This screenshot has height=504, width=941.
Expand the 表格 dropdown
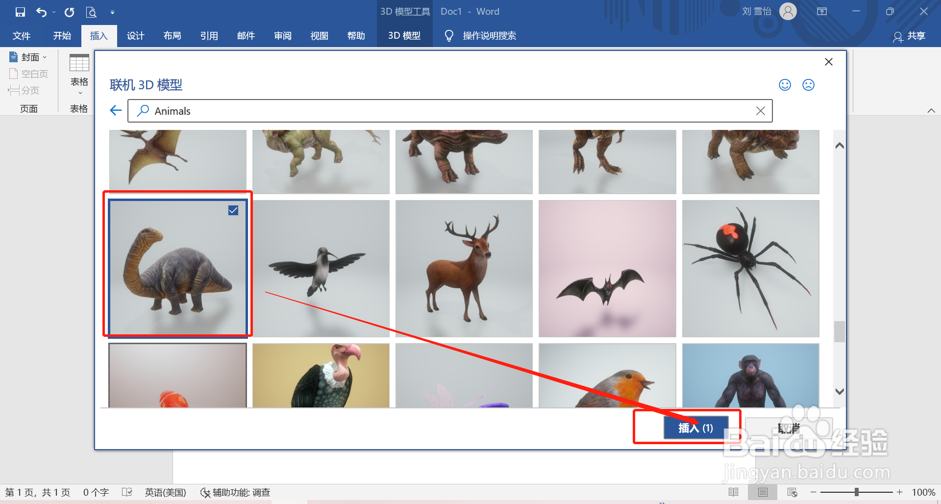tap(79, 92)
